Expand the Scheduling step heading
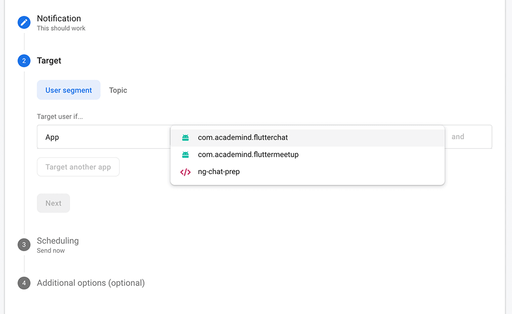Image resolution: width=512 pixels, height=314 pixels. pos(58,240)
